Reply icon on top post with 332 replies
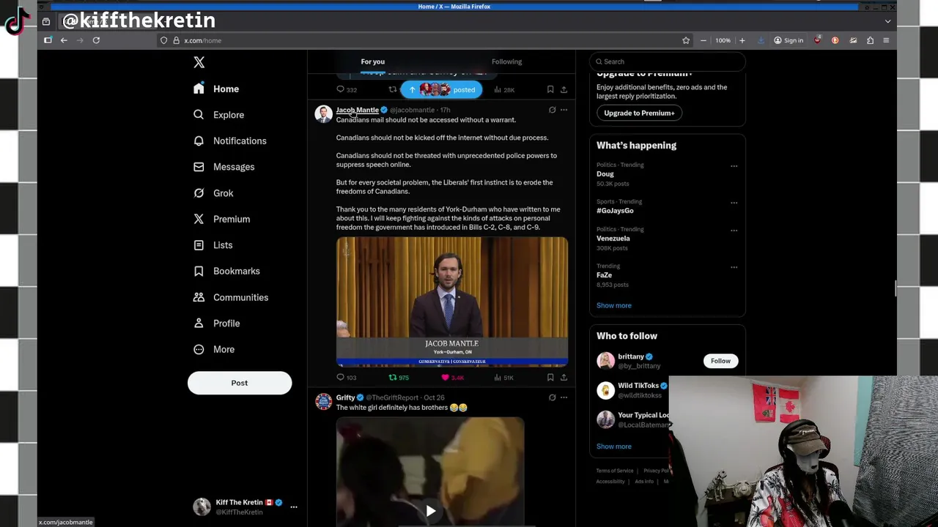The height and width of the screenshot is (527, 938). [346, 90]
